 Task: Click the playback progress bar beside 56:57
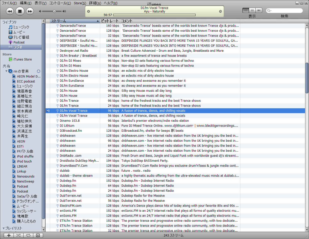154,15
